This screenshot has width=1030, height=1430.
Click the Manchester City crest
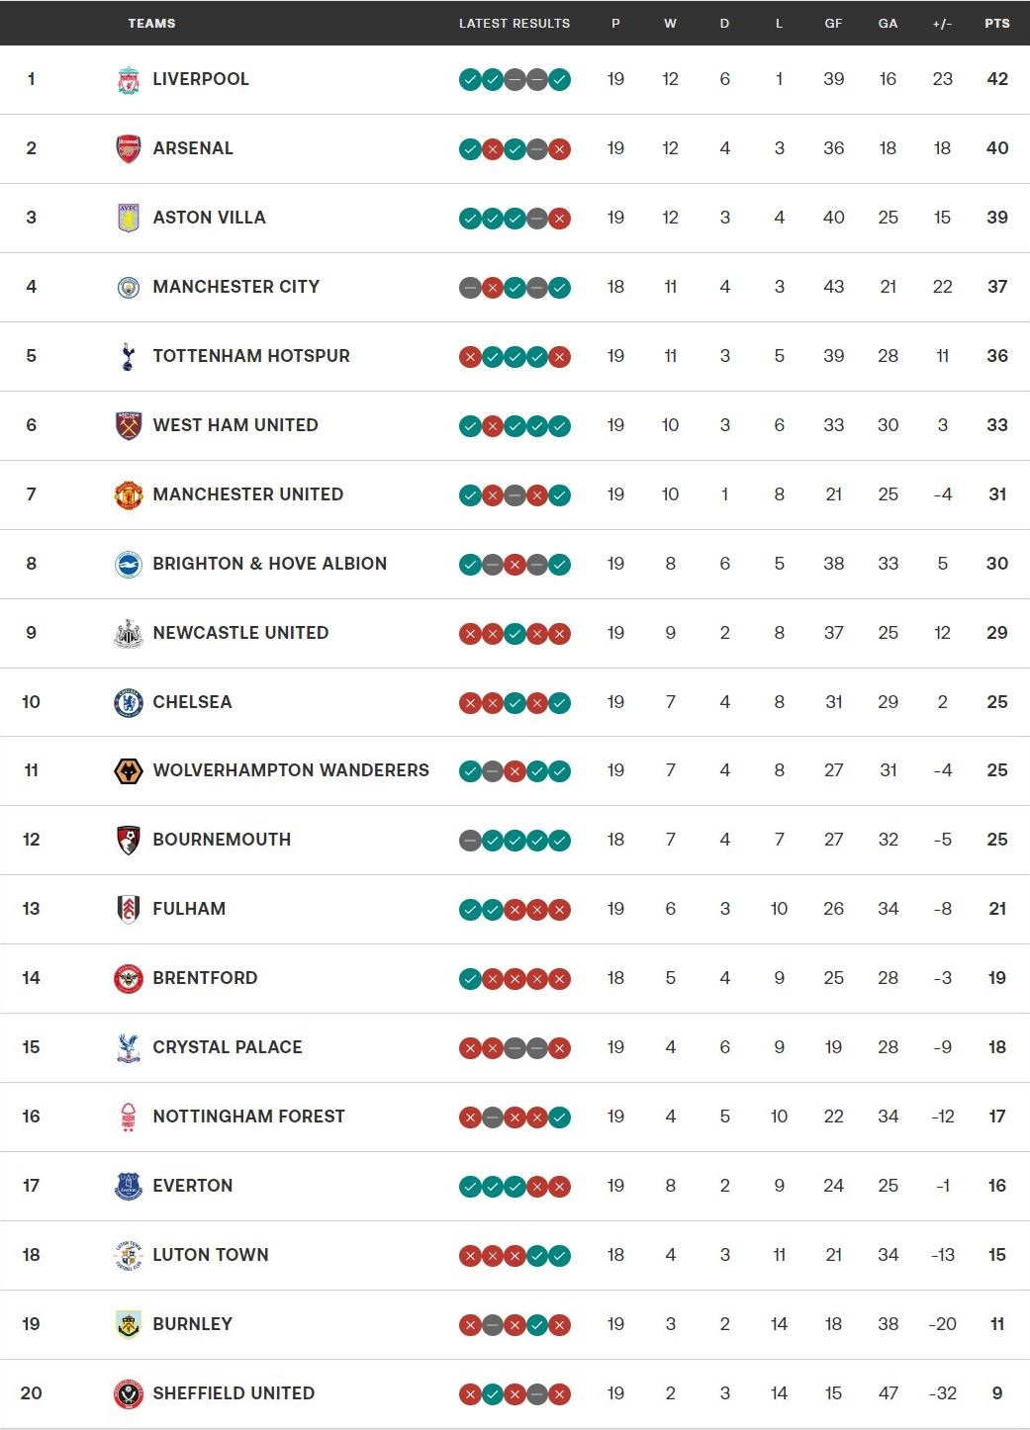130,287
